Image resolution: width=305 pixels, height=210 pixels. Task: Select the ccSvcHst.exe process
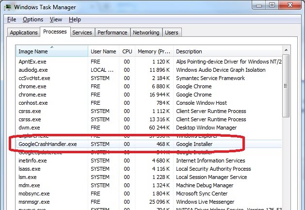pos(149,78)
